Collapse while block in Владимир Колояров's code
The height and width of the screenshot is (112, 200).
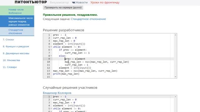(x=51, y=109)
